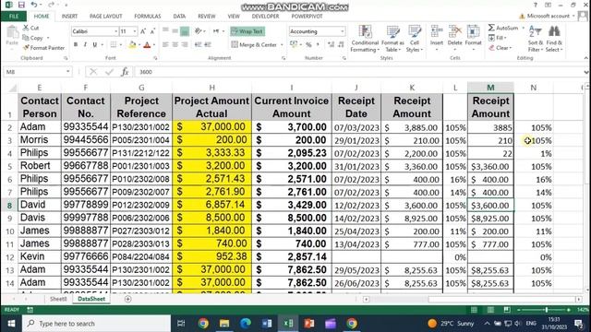Open Conditional Formatting menu

pos(365,39)
